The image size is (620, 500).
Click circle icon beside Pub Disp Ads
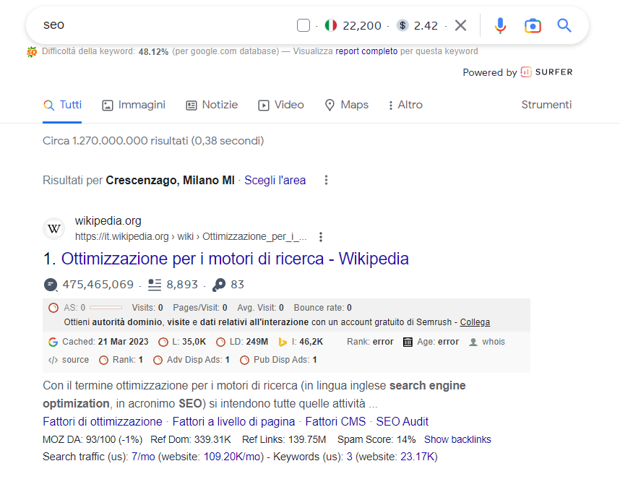[x=244, y=360]
